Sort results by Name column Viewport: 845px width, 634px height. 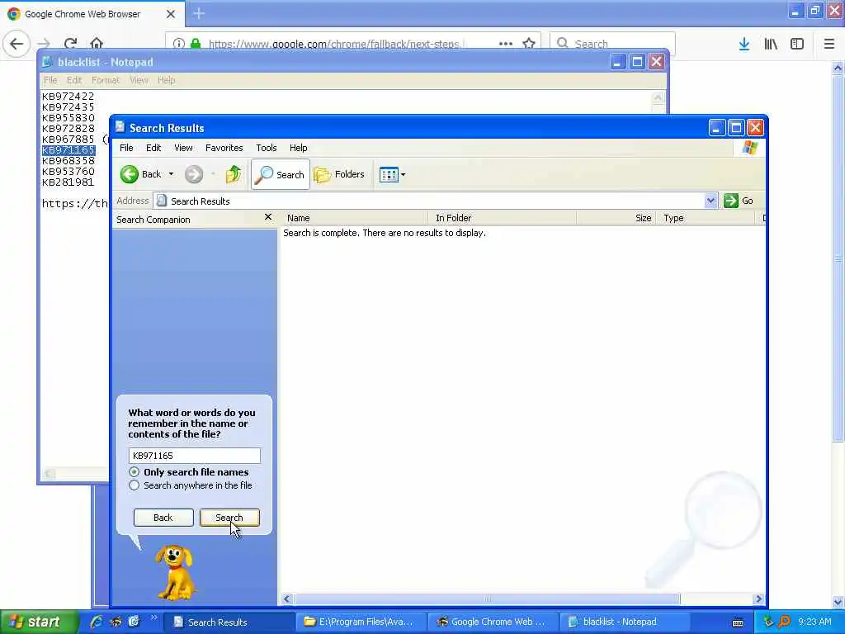[x=355, y=218]
